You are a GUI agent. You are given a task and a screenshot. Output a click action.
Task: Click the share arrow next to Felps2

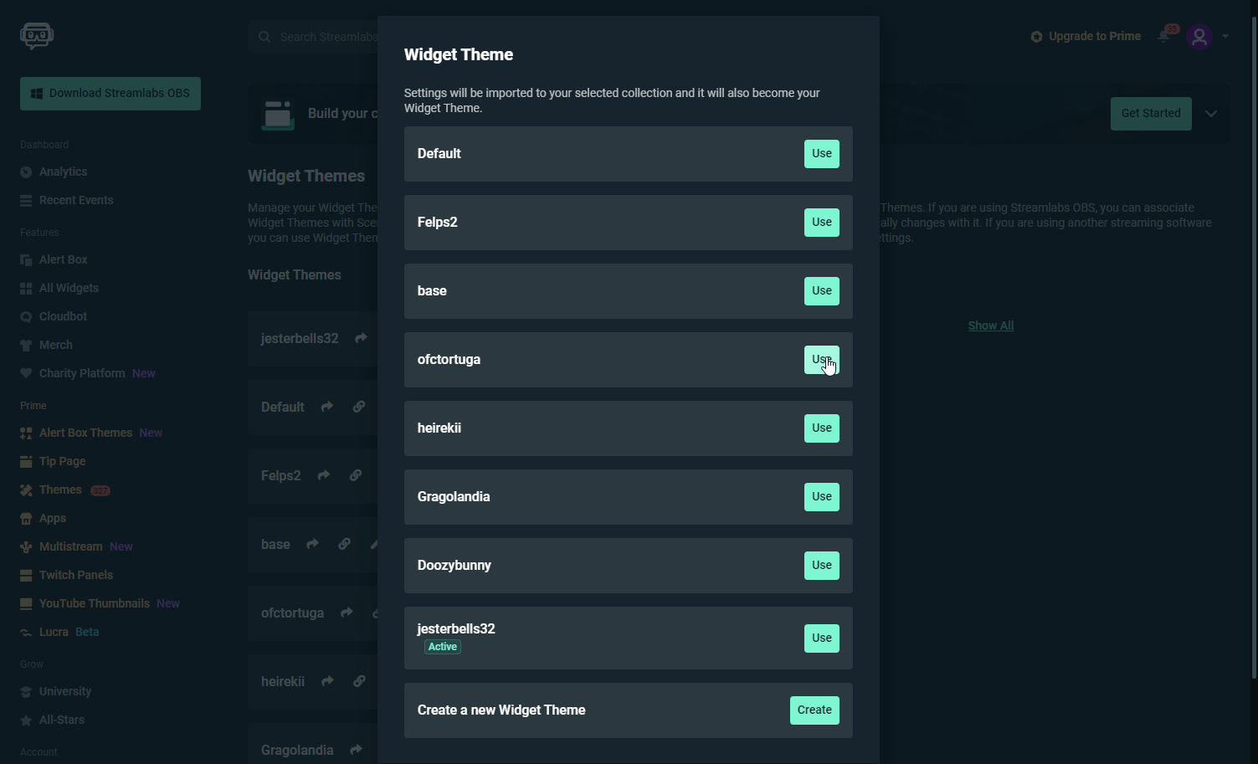[x=324, y=475]
